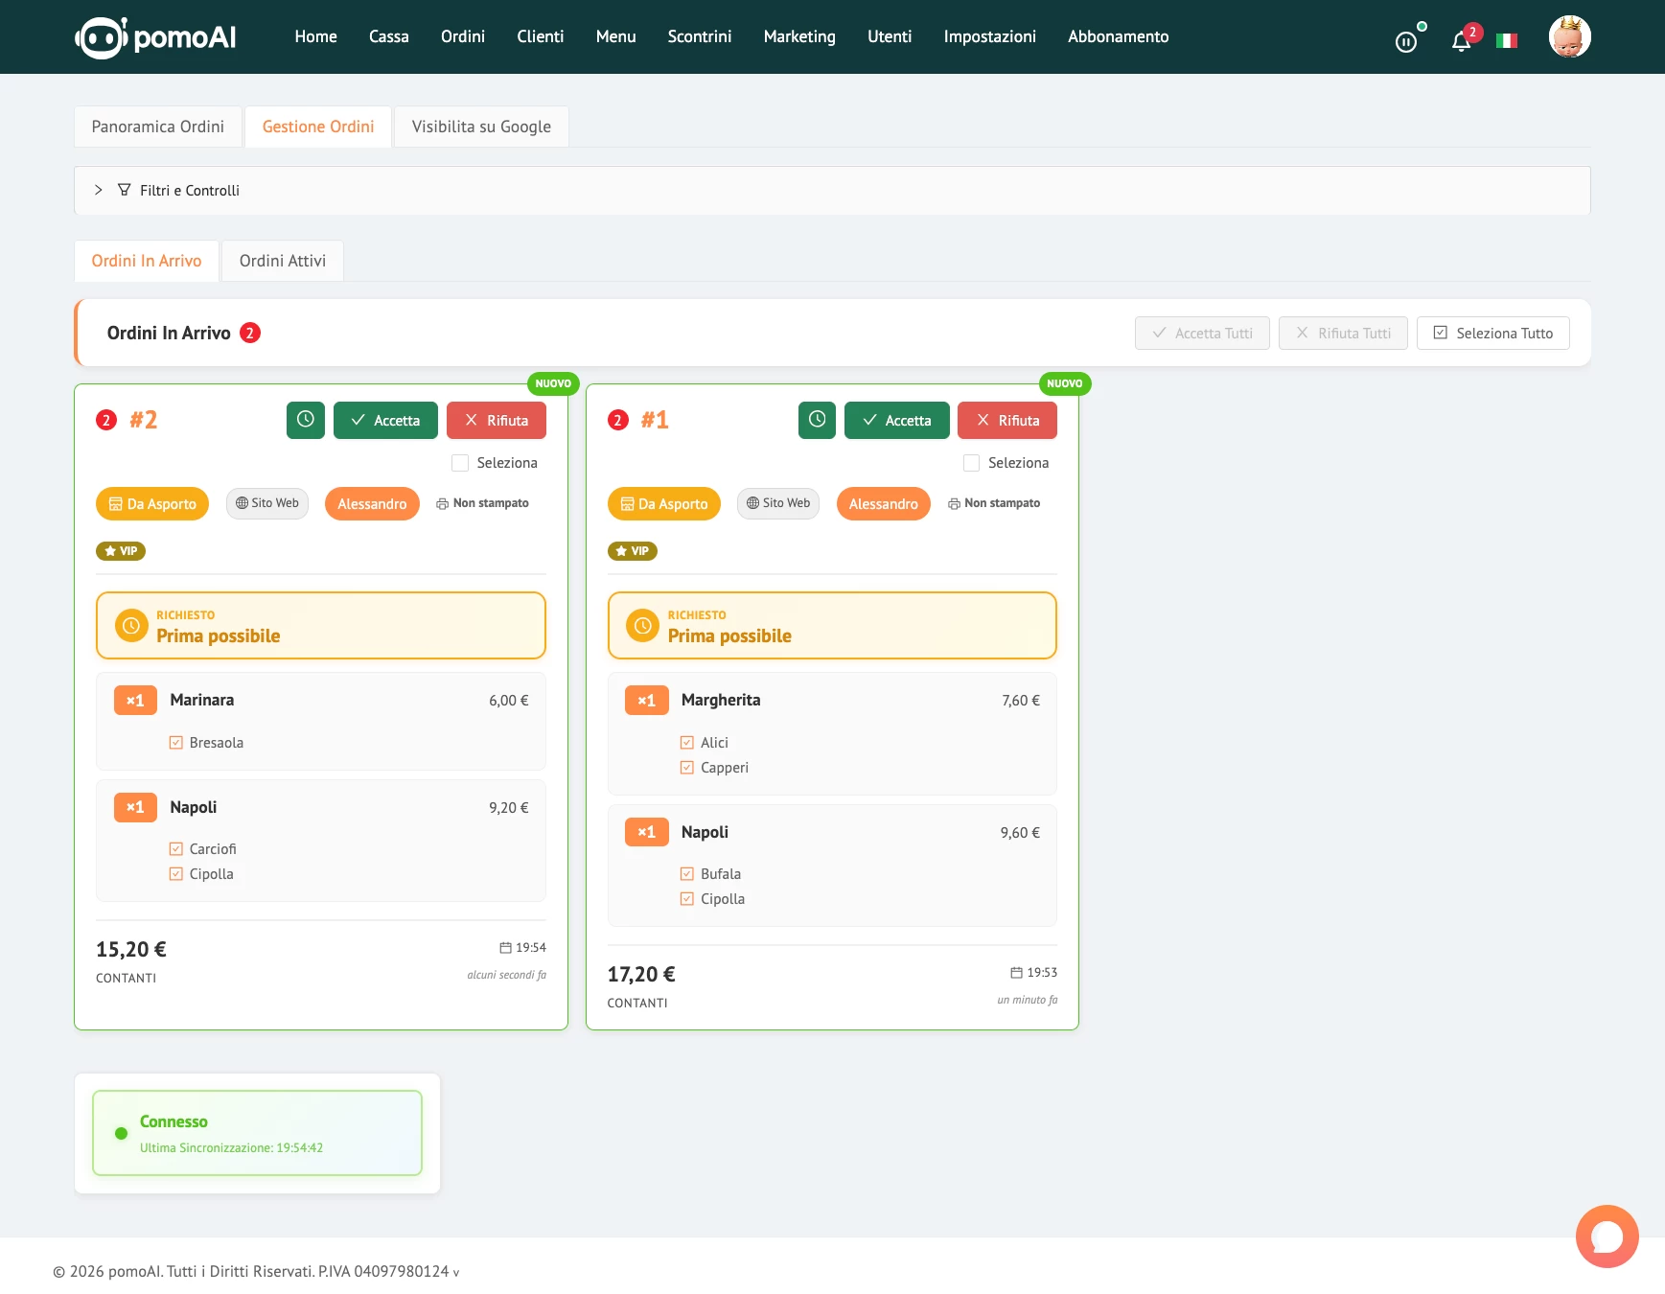The height and width of the screenshot is (1294, 1665).
Task: Switch to the Panoramica Ordini tab
Action: (x=158, y=127)
